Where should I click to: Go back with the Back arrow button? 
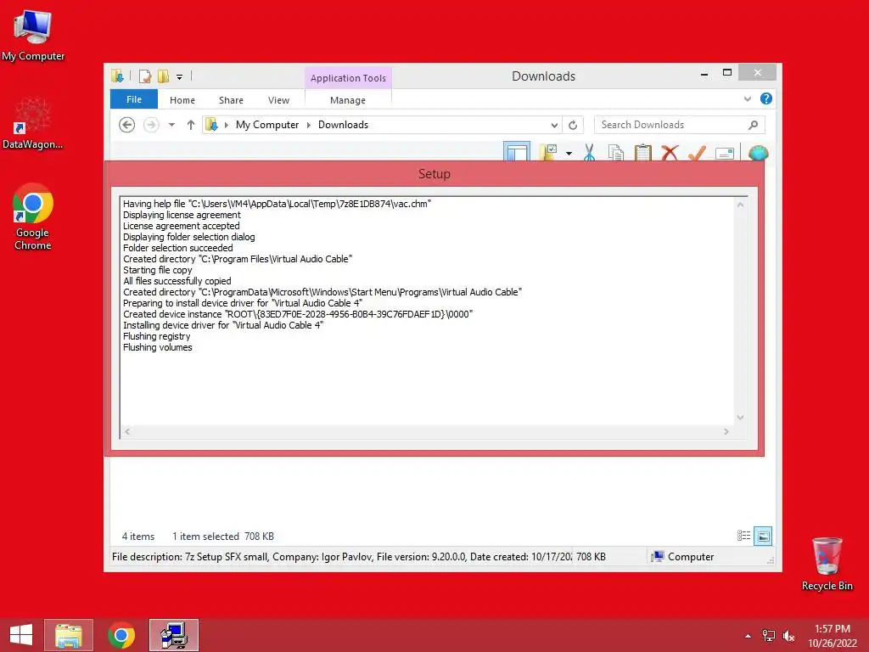pos(127,125)
